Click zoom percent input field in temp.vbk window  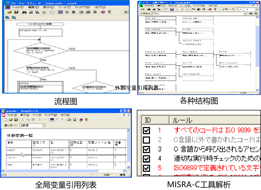point(197,14)
